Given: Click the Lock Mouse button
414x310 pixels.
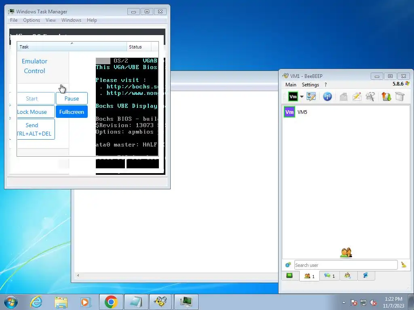Looking at the screenshot, I should tap(36, 112).
